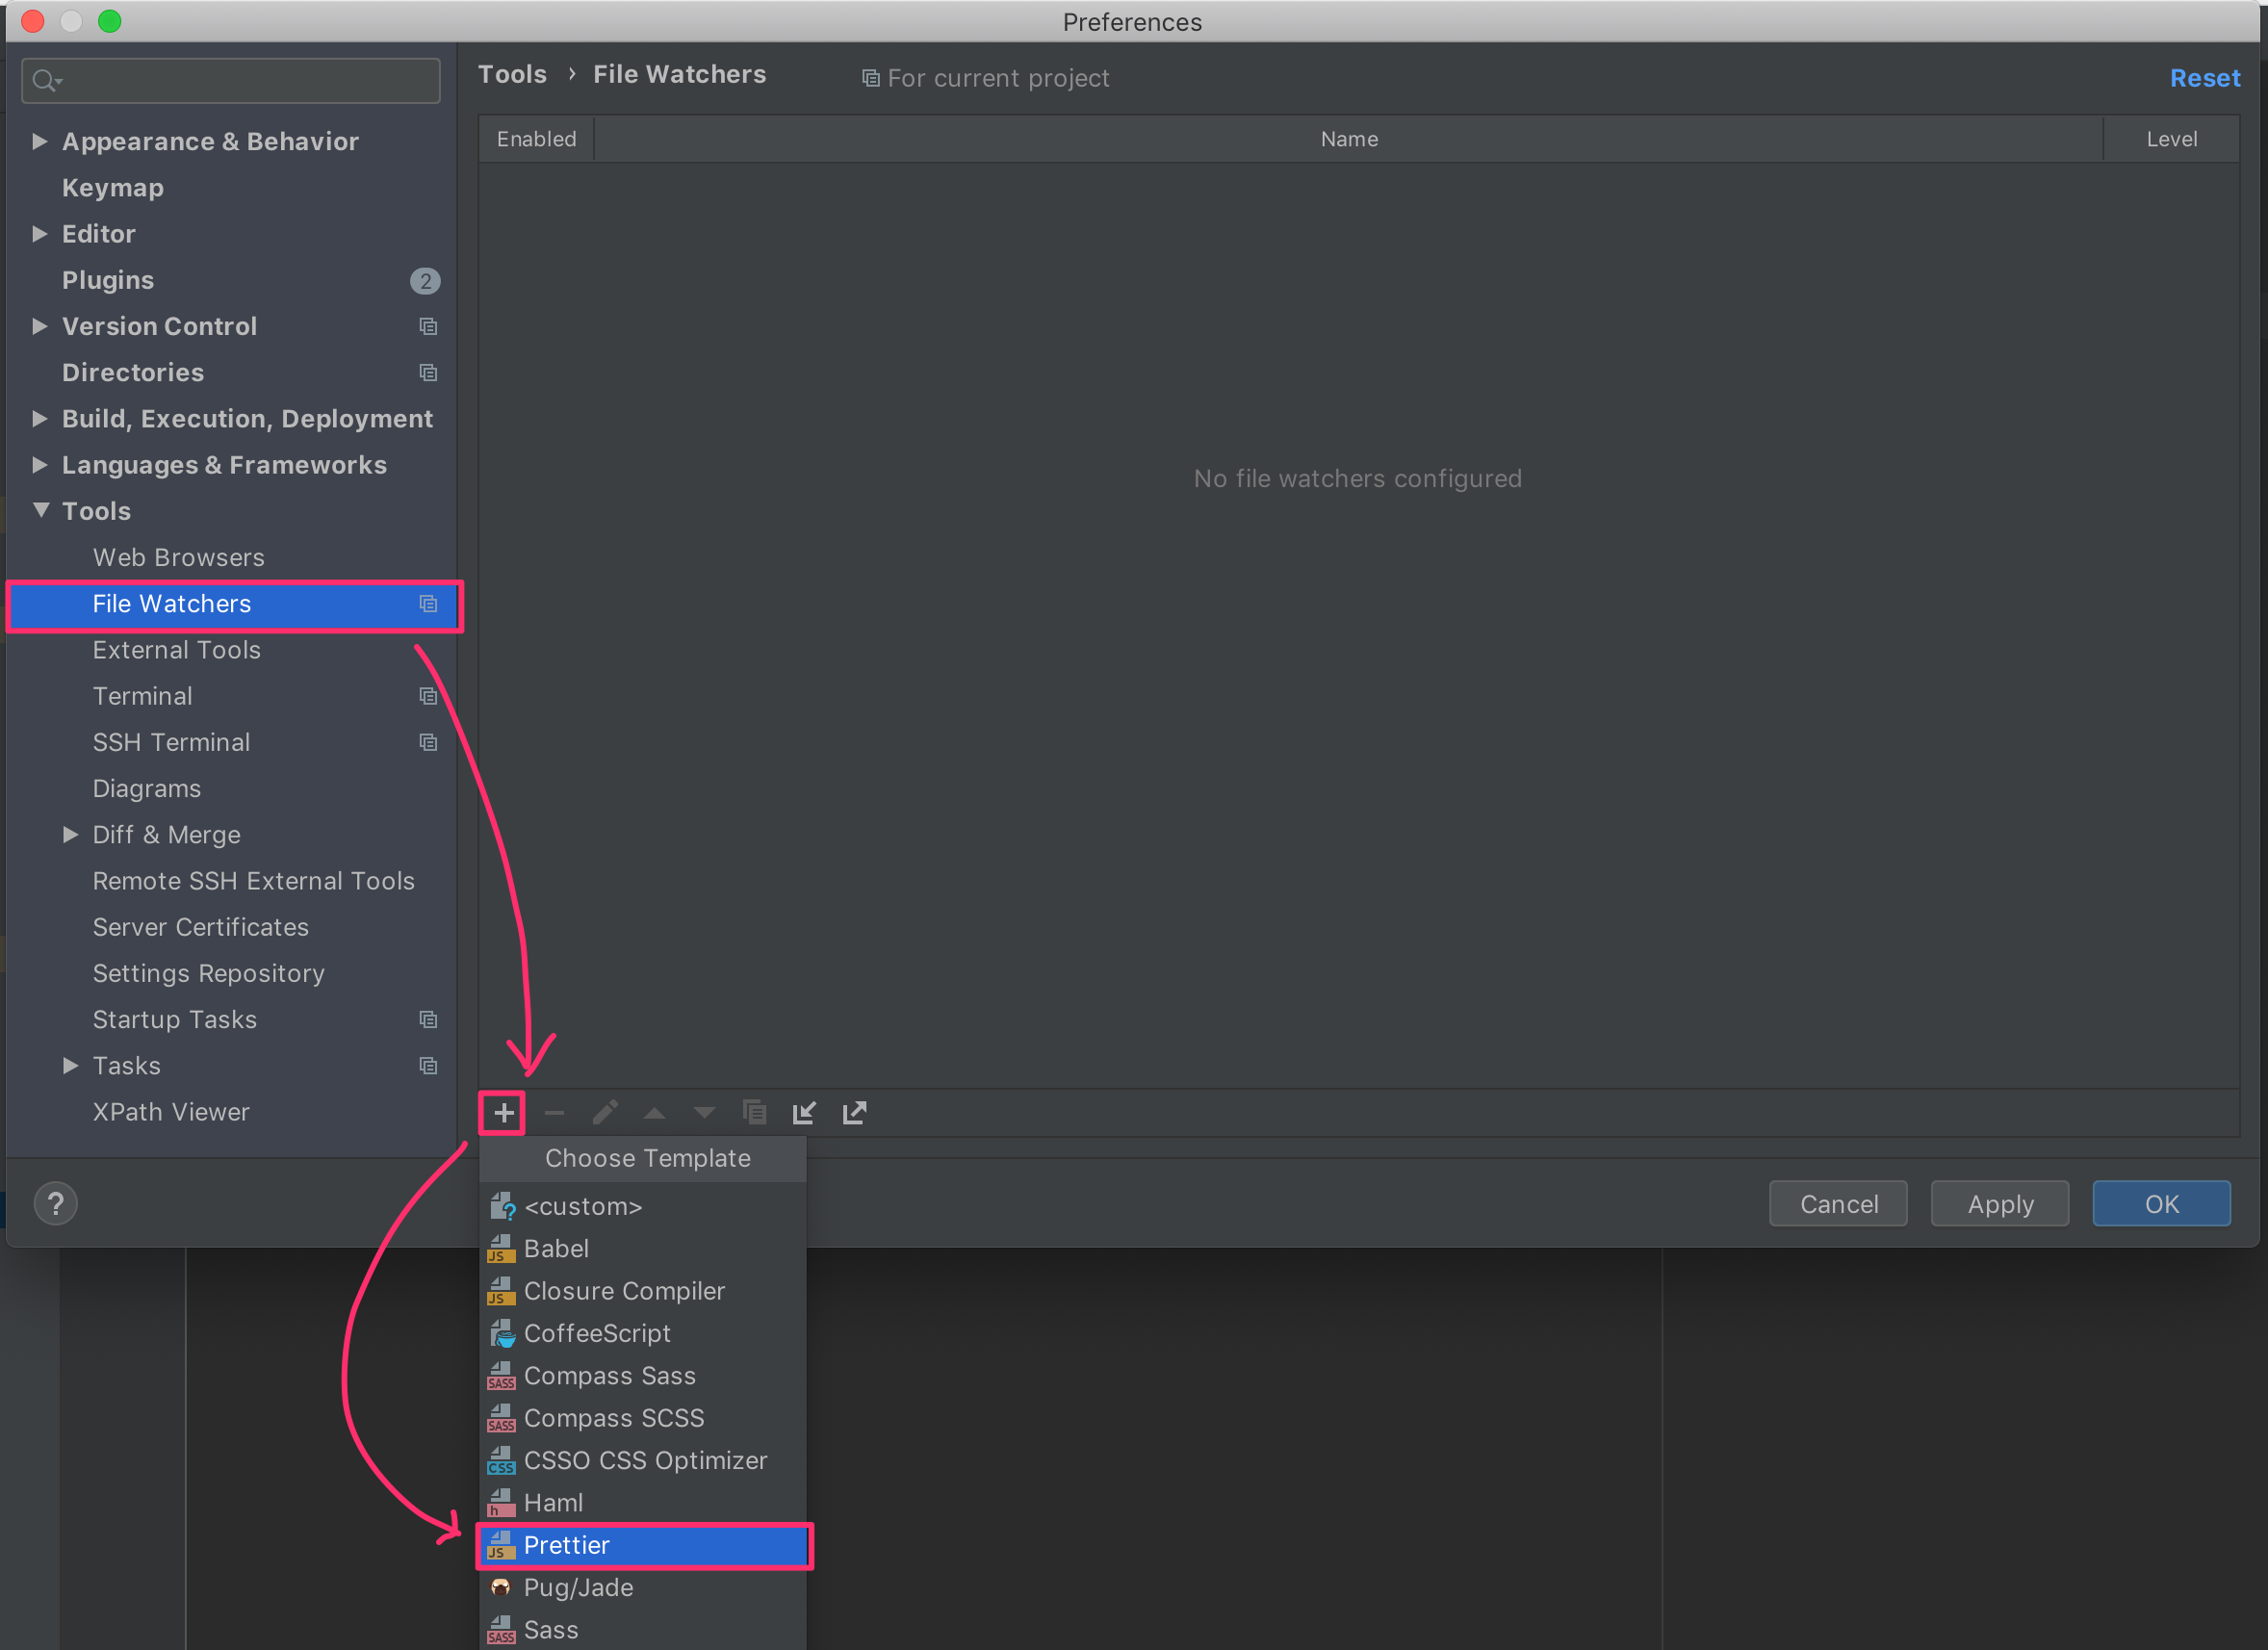Click the Move watcher up arrow icon
2268x1650 pixels.
[654, 1113]
